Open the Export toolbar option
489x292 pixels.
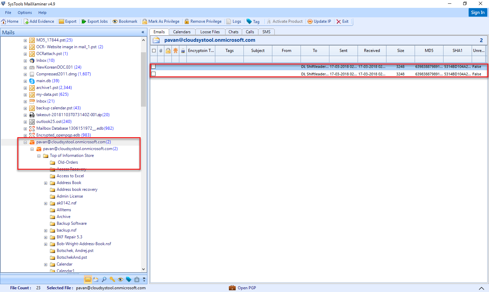click(68, 21)
